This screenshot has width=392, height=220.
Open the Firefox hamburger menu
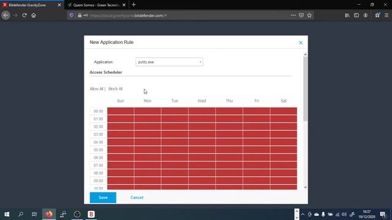[x=386, y=15]
